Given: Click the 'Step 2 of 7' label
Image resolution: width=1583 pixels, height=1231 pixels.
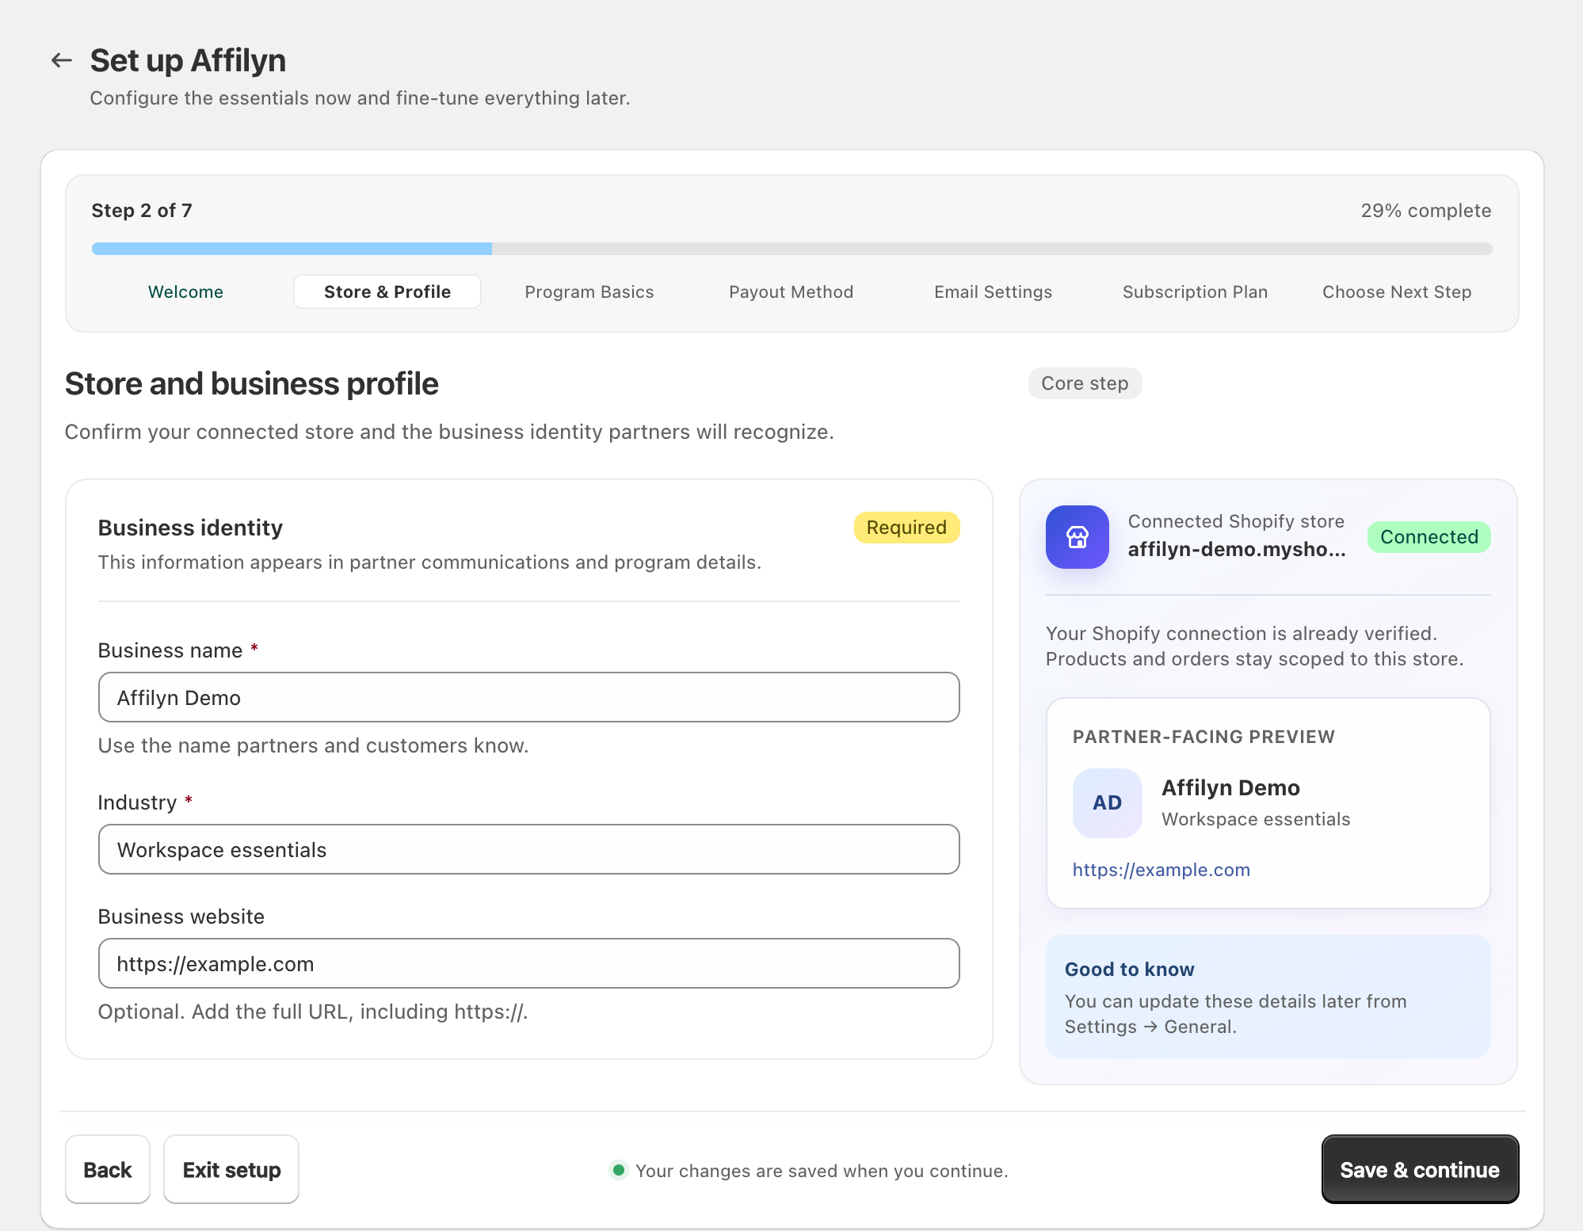Looking at the screenshot, I should pos(142,211).
